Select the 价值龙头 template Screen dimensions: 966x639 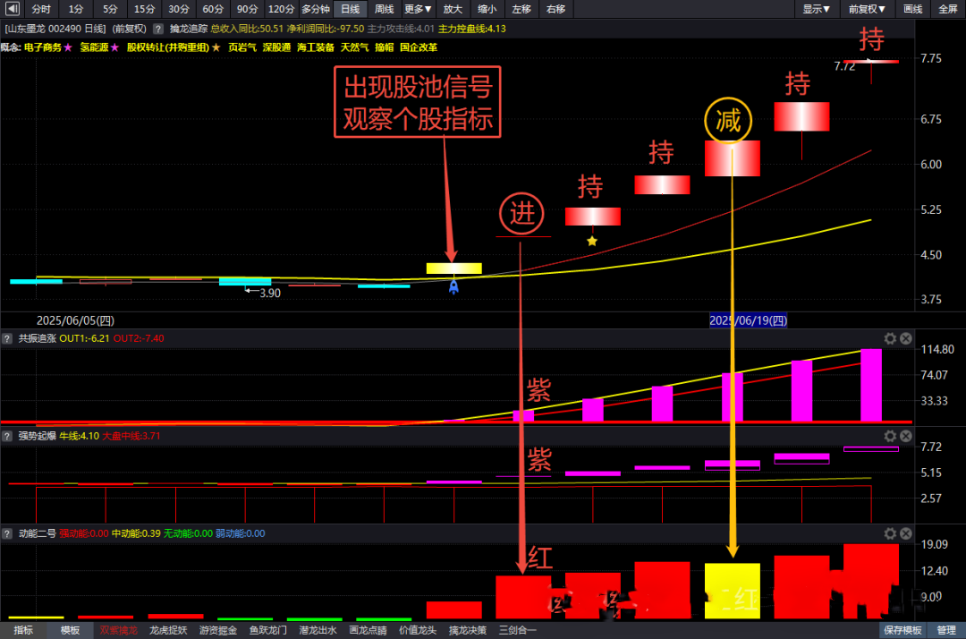pos(418,630)
